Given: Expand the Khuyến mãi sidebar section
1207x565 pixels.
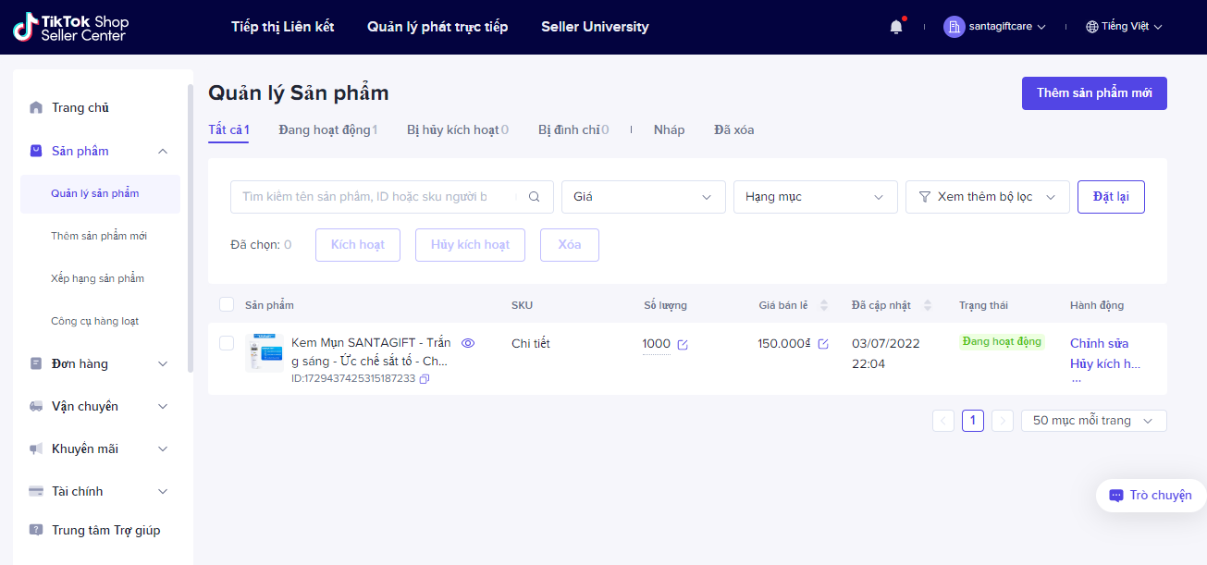Looking at the screenshot, I should pos(163,448).
